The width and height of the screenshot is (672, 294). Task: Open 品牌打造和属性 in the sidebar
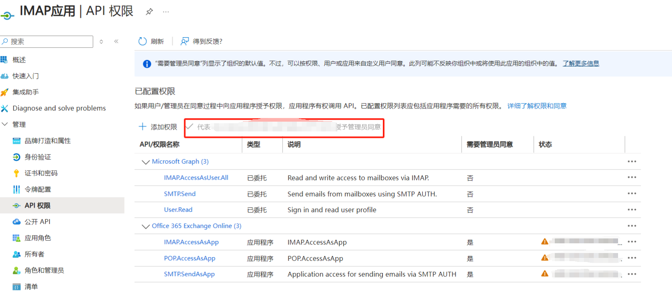[47, 141]
